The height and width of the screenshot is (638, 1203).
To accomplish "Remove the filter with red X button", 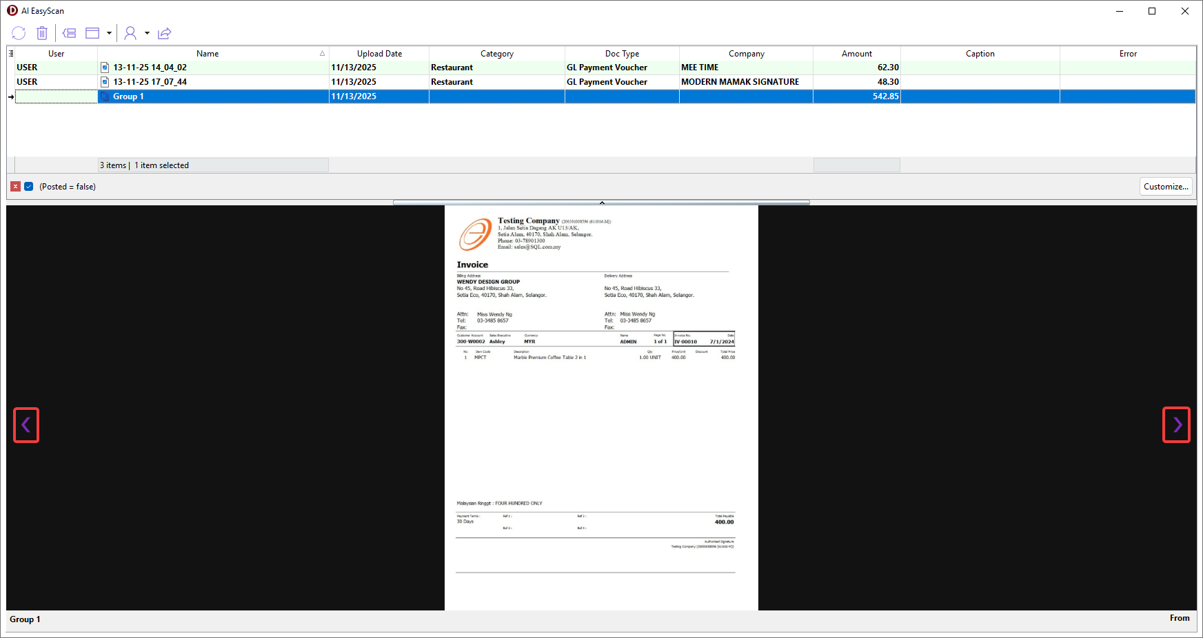I will pyautogui.click(x=15, y=187).
